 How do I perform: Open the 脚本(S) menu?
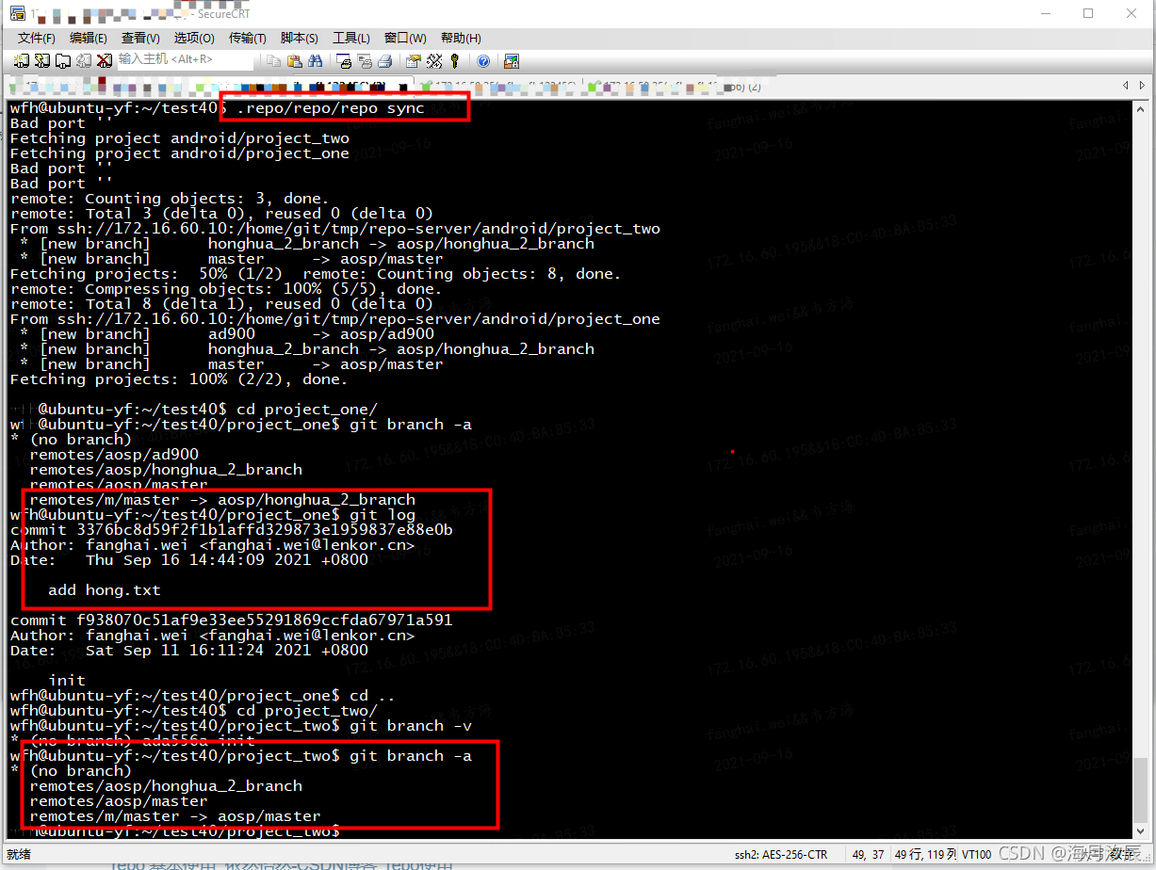tap(300, 38)
